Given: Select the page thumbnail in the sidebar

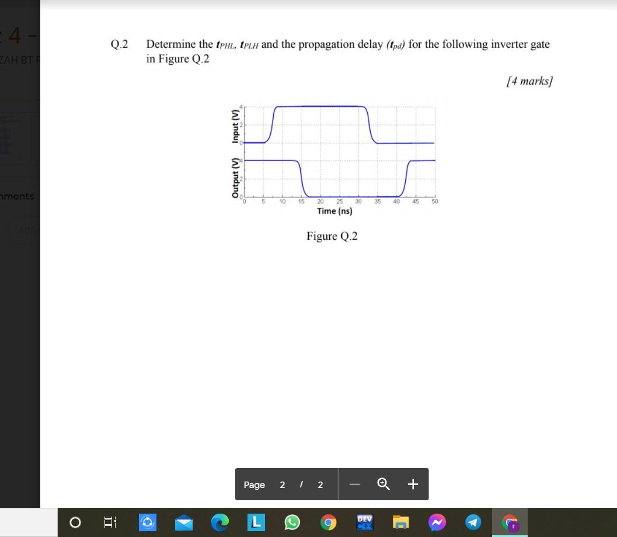Looking at the screenshot, I should point(20,139).
